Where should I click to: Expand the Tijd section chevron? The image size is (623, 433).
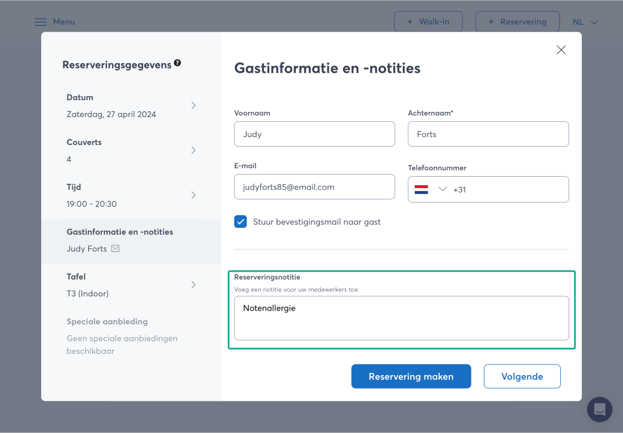click(193, 195)
